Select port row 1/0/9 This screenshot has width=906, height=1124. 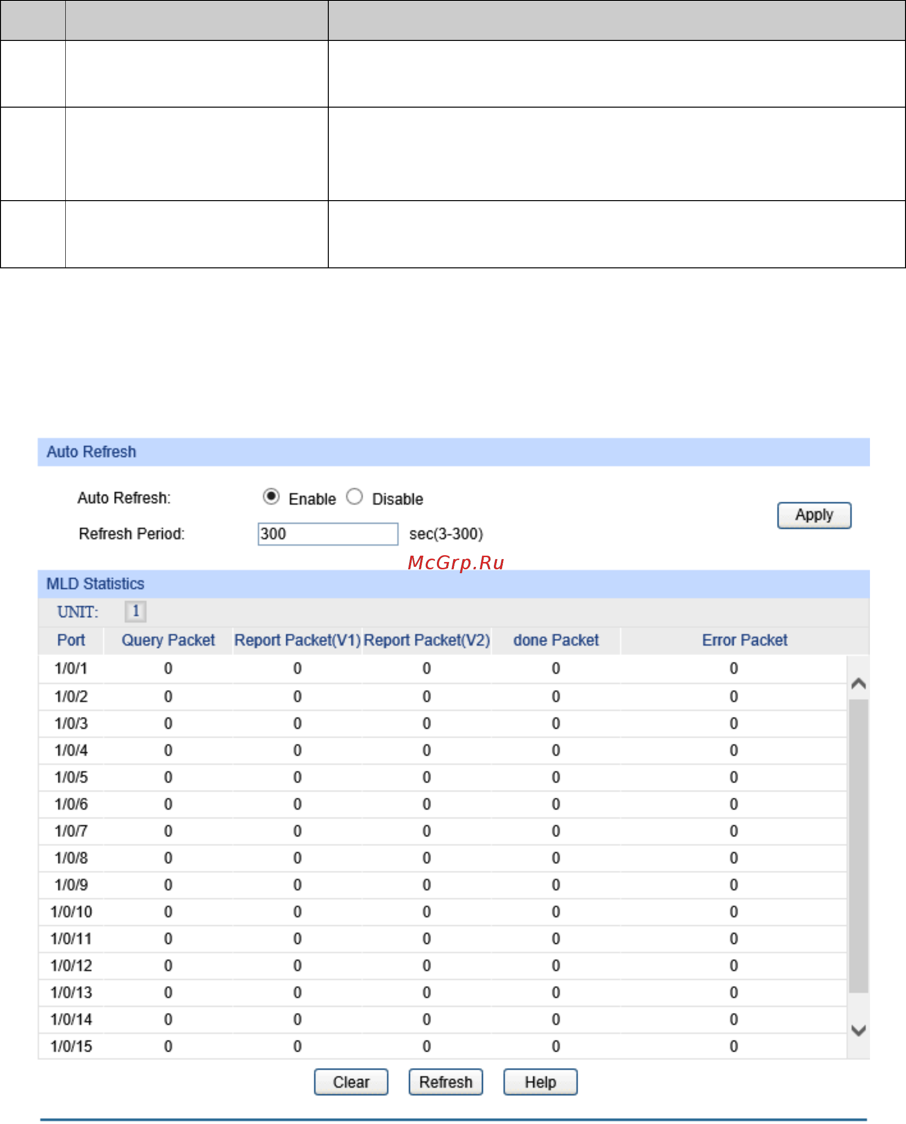[443, 885]
